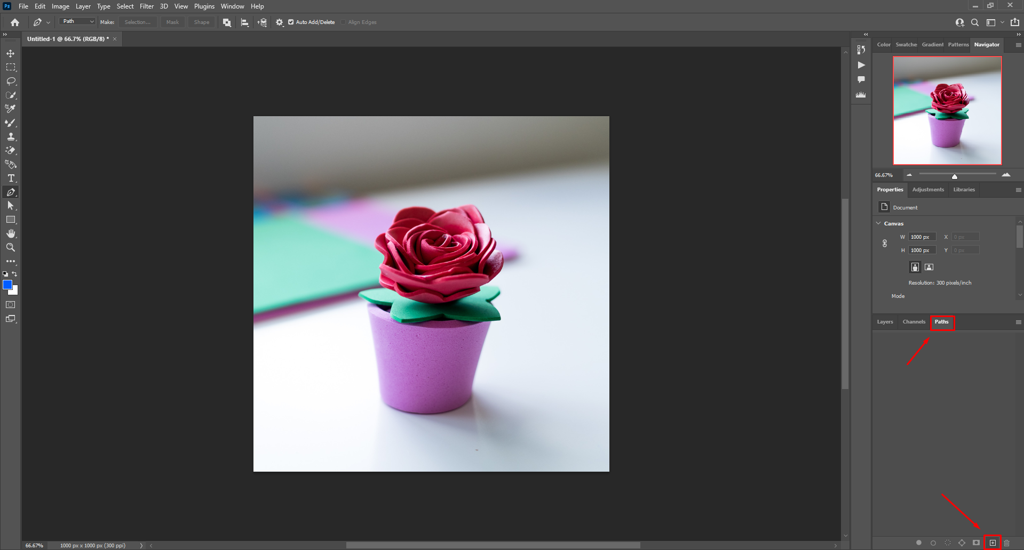Screen dimensions: 1024x550
Task: Collapse the Canvas properties section
Action: point(879,223)
